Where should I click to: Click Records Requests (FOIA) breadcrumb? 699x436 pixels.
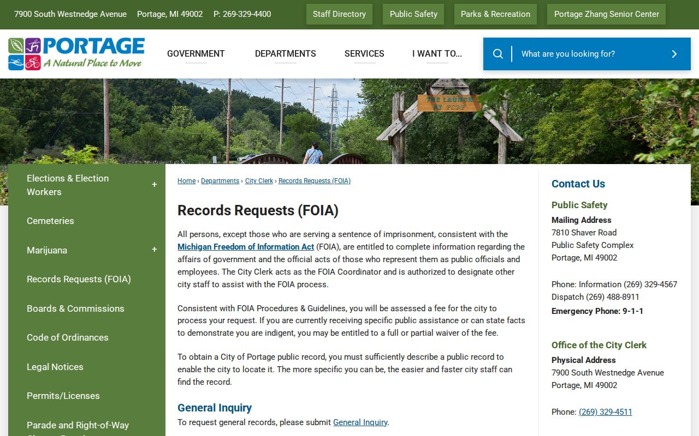(315, 181)
